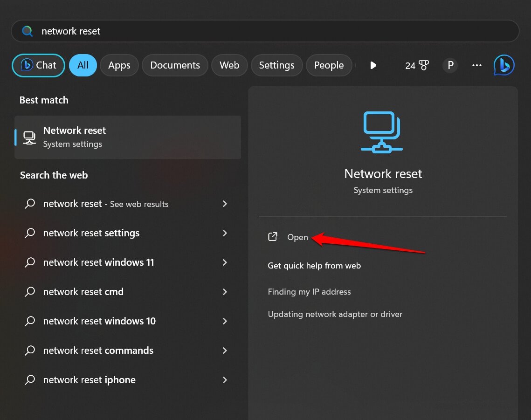Open 'Updating network adapter or driver' link
This screenshot has width=531, height=420.
[335, 314]
